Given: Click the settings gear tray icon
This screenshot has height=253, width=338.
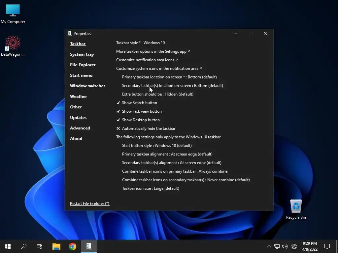Looking at the screenshot, I should pos(294,246).
